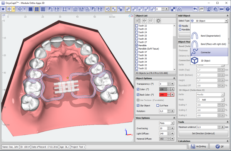
Task: Open the 3D cube view icon
Action: [20, 9]
